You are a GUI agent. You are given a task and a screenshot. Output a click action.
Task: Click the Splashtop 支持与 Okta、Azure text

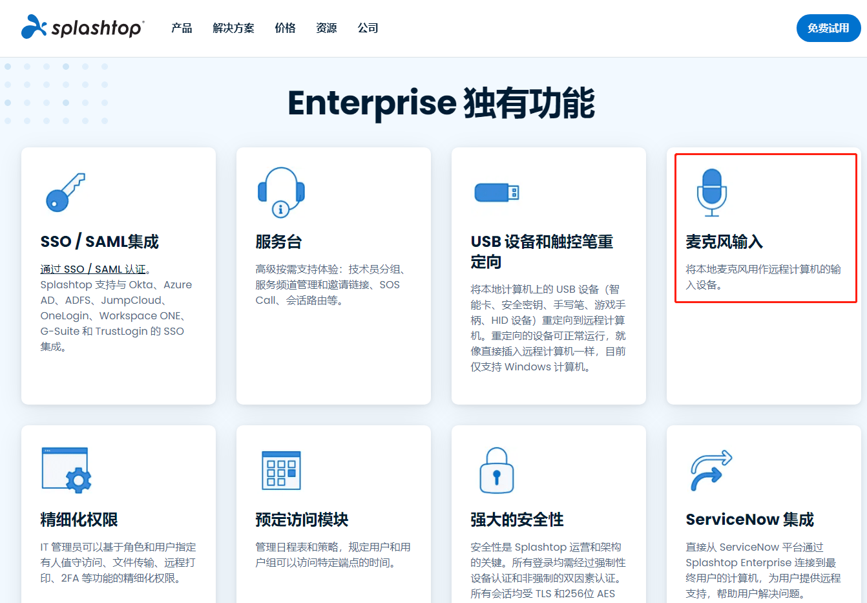tap(116, 315)
